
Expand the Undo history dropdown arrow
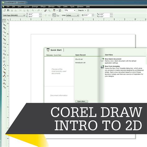click(36, 11)
